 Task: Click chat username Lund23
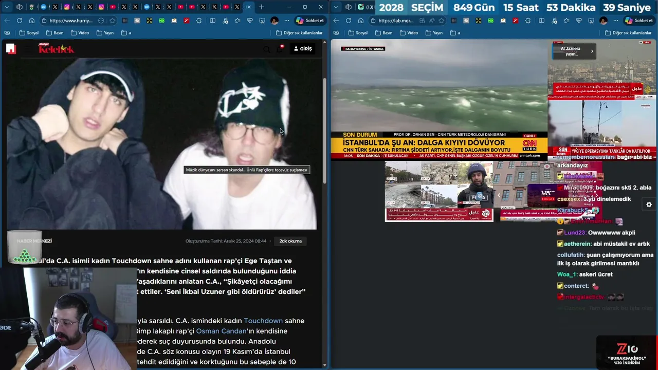tap(575, 233)
